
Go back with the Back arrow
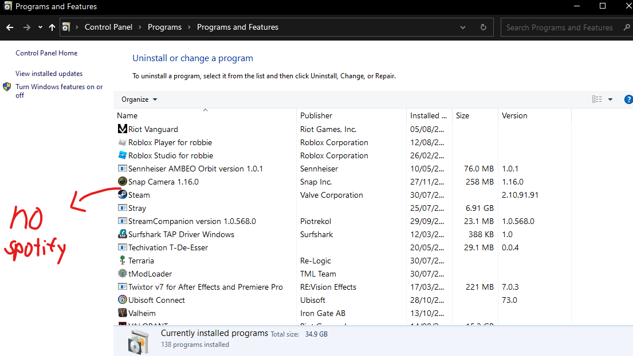(10, 27)
